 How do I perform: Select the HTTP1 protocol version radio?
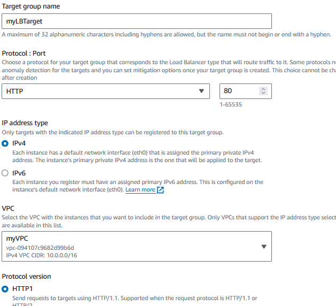click(5, 289)
